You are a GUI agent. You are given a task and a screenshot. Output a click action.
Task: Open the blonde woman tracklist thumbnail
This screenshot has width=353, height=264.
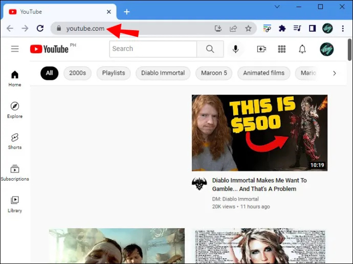click(259, 246)
